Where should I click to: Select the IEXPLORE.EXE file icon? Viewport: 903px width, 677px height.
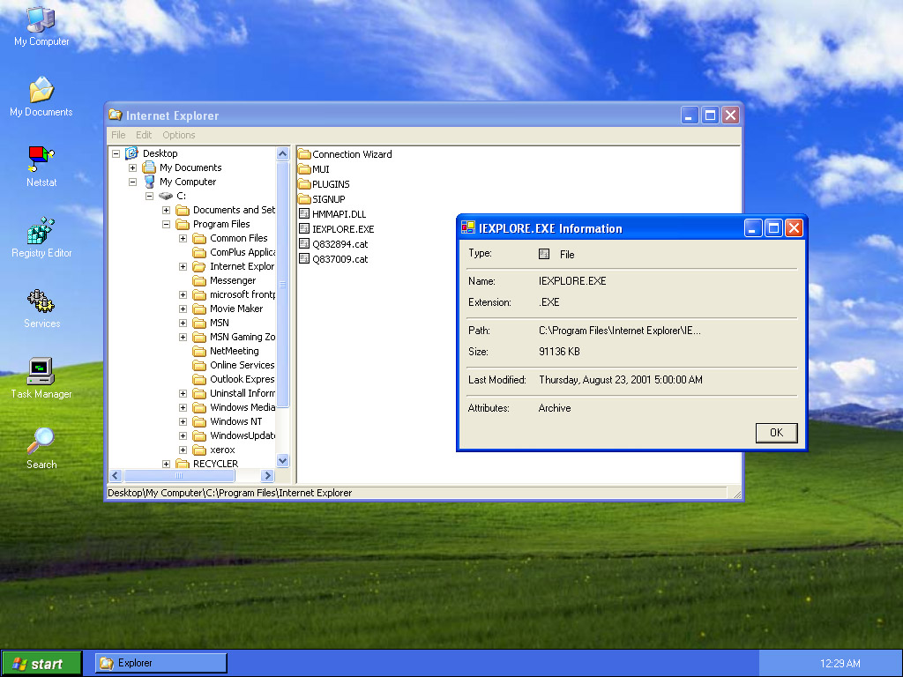pos(304,228)
